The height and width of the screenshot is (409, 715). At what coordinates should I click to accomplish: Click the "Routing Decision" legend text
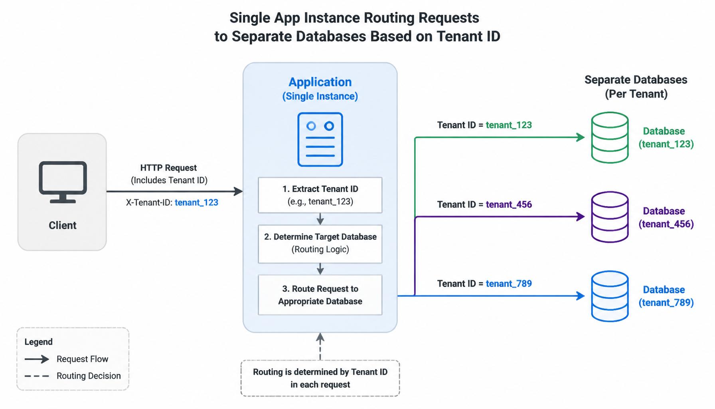[x=89, y=376]
